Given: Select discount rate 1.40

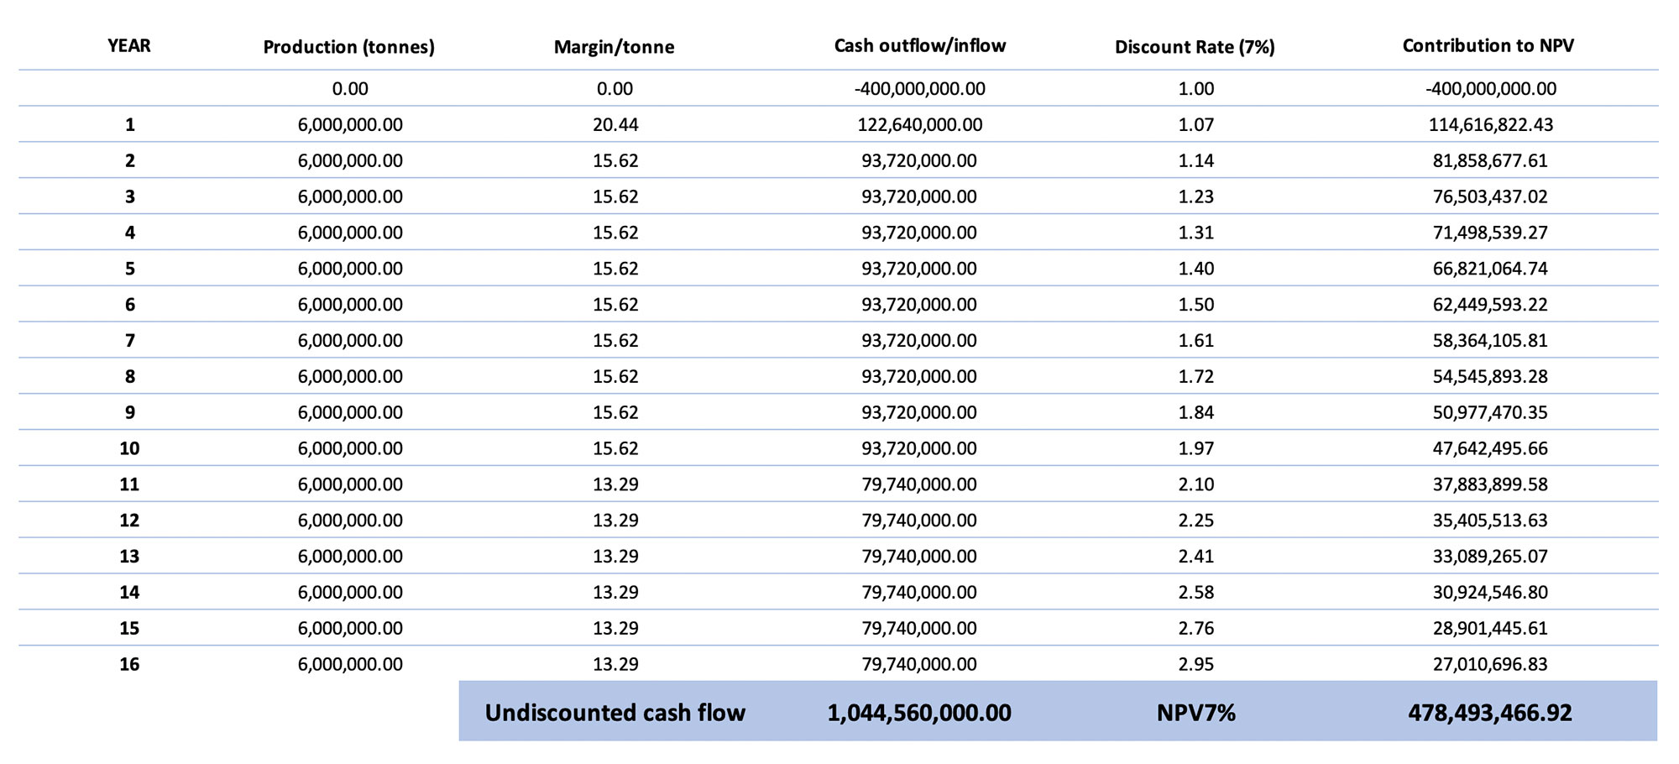Looking at the screenshot, I should [x=1196, y=269].
